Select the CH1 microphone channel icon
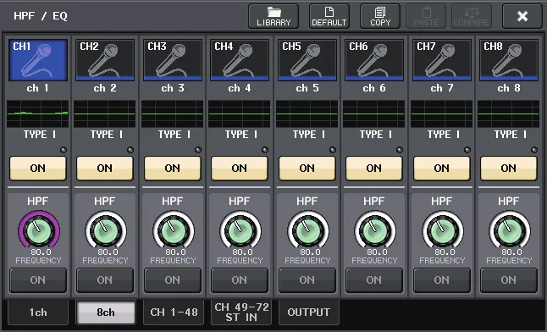This screenshot has width=547, height=332. pos(37,60)
